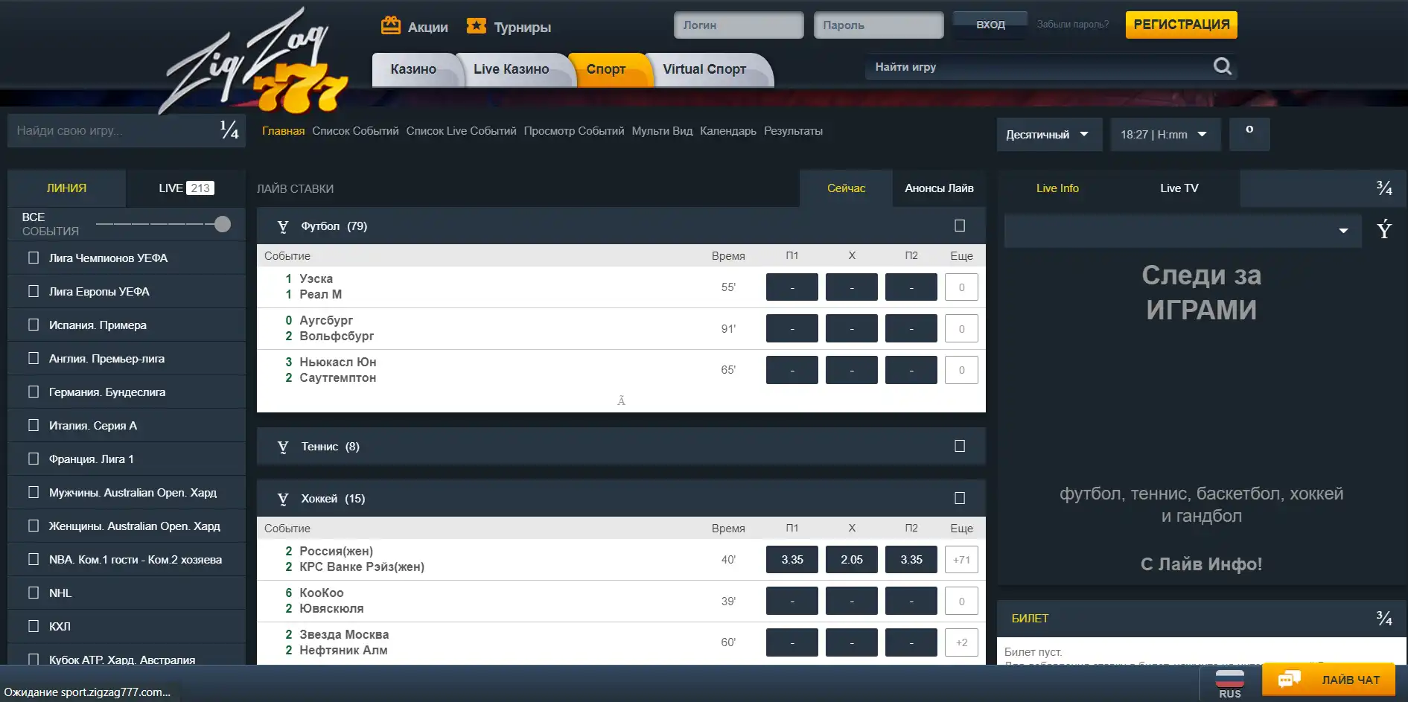Viewport: 1408px width, 702px height.
Task: Switch to the Live Казино tab
Action: coord(511,69)
